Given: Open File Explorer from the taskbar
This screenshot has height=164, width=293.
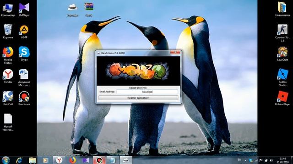Looking at the screenshot, I should tap(33, 160).
